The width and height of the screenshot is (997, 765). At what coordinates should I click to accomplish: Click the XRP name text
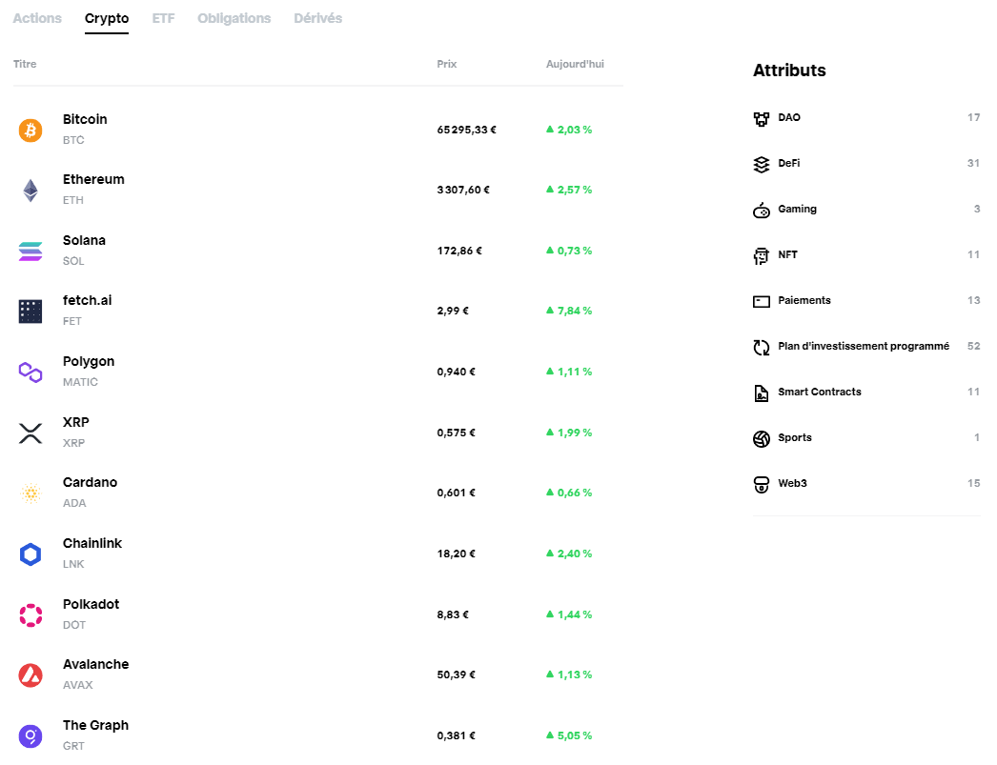click(x=75, y=423)
